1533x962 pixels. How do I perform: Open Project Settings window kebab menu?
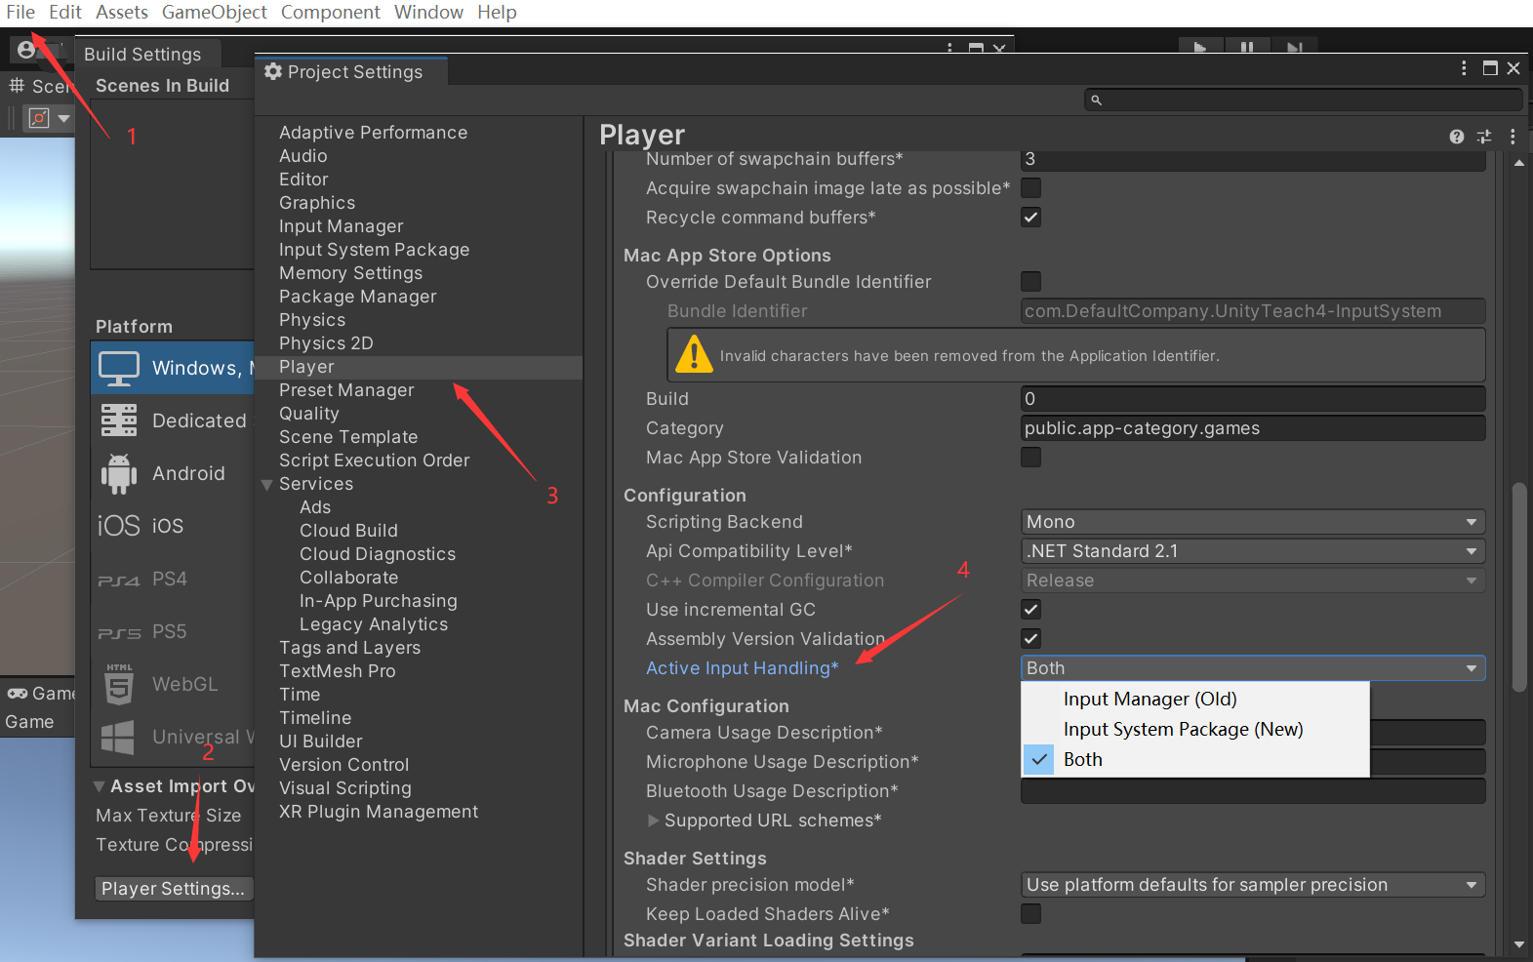coord(1464,68)
